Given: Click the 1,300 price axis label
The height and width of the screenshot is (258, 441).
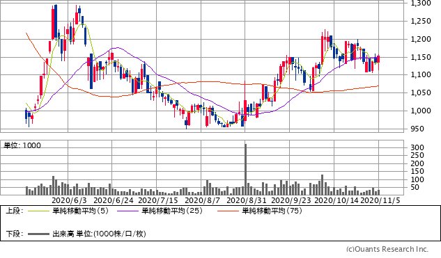Looking at the screenshot, I should [x=421, y=3].
